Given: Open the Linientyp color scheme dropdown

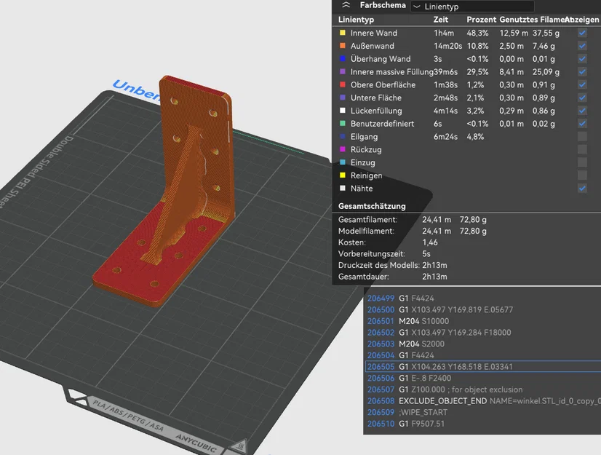Looking at the screenshot, I should (x=472, y=7).
